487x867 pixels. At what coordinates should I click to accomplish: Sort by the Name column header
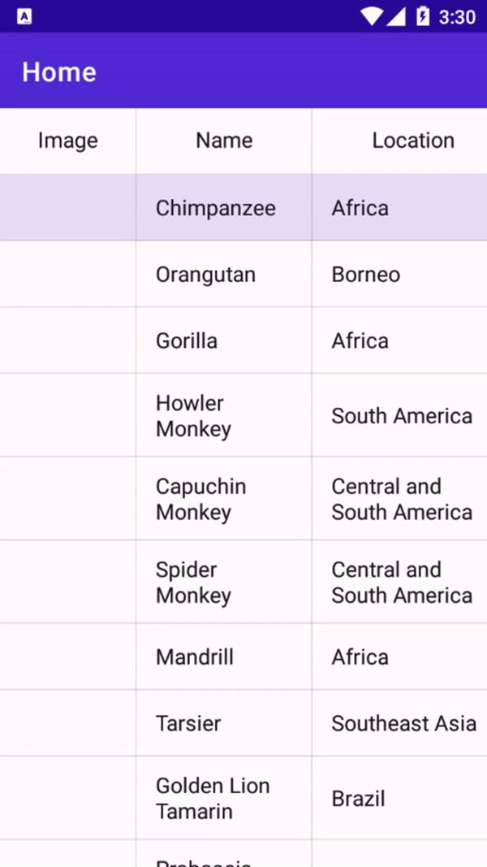click(224, 141)
